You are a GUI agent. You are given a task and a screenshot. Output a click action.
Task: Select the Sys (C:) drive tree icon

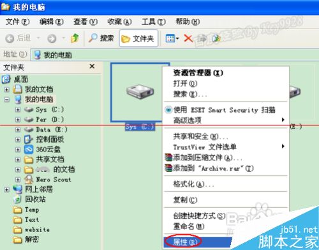coord(29,110)
